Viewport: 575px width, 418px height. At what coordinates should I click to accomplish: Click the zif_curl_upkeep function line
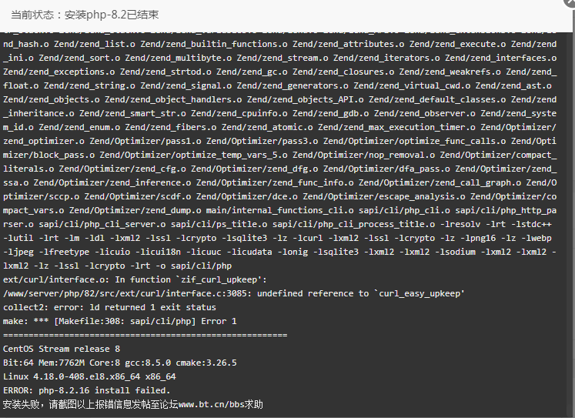coord(135,279)
